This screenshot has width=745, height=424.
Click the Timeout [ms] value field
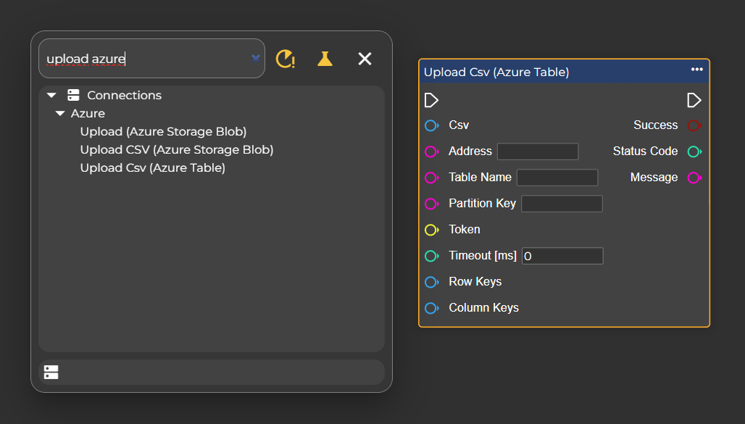point(562,256)
